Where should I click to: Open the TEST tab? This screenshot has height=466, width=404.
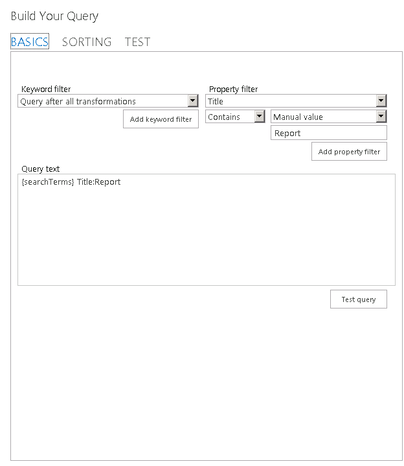click(137, 42)
